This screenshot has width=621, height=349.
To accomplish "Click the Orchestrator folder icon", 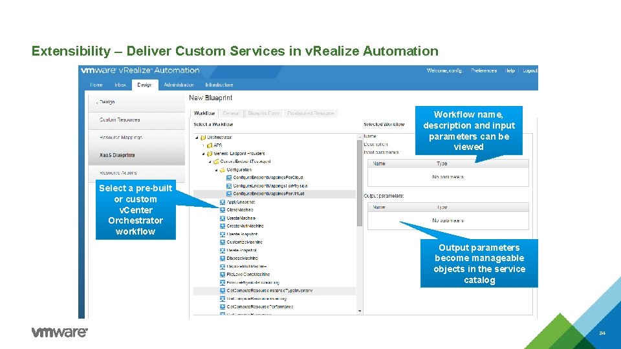I will 203,138.
